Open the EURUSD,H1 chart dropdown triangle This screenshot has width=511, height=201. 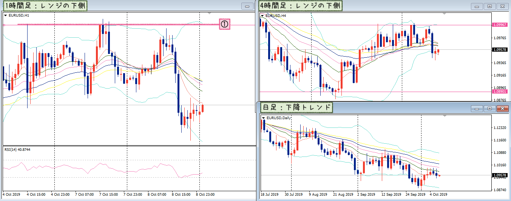(x=5, y=15)
